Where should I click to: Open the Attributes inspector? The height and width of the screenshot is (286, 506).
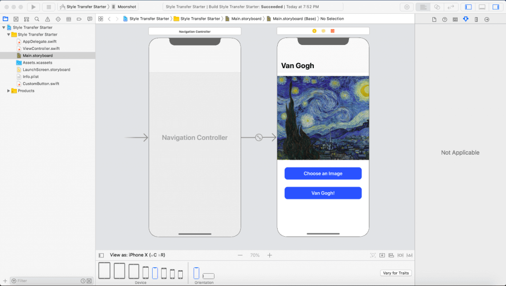(465, 19)
